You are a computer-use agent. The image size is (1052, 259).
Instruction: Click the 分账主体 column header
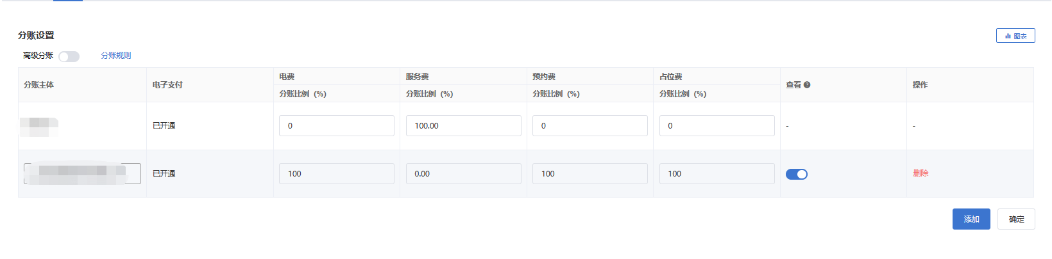coord(38,84)
